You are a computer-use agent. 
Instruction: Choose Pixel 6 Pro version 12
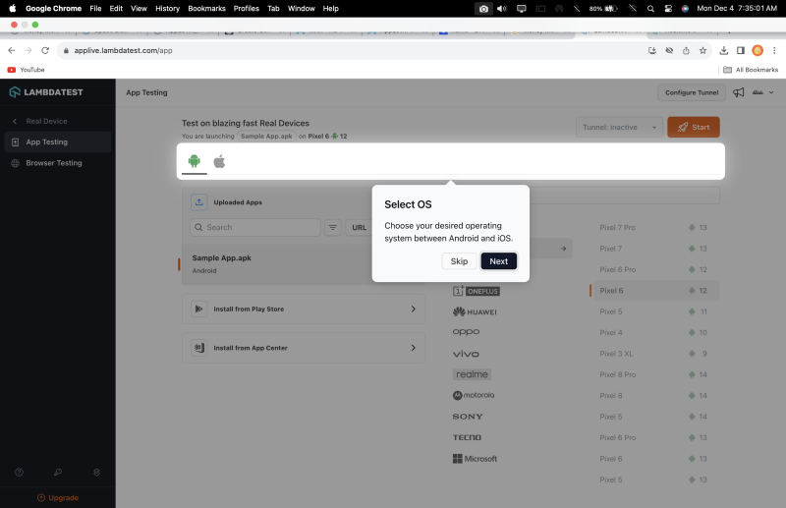656,270
